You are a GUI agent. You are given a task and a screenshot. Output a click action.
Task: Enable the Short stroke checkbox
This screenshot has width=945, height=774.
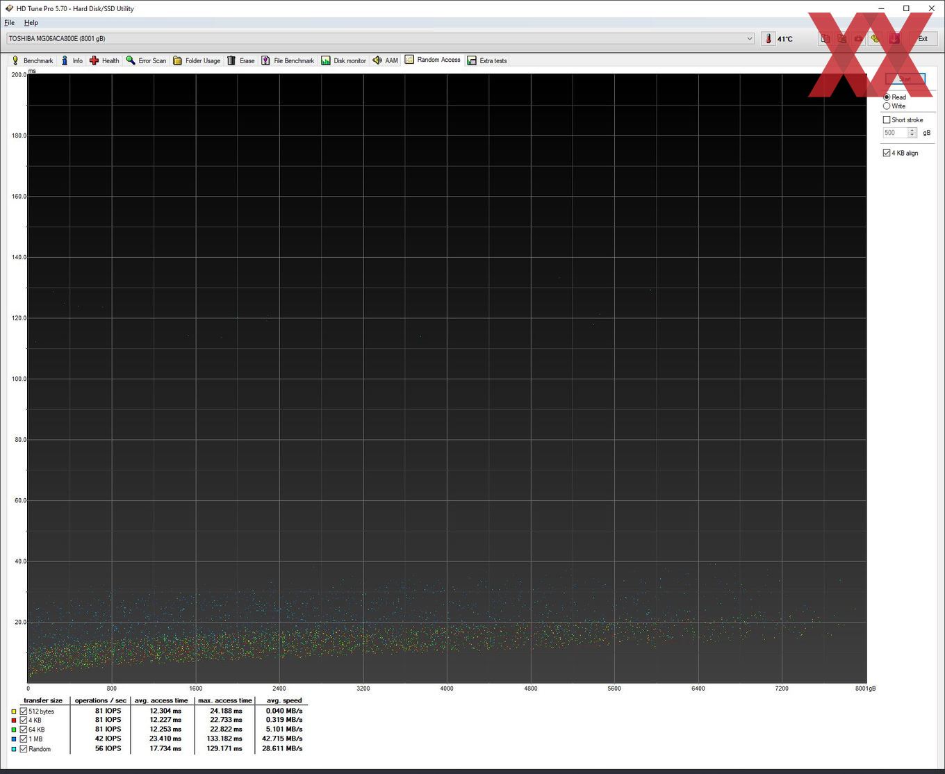click(887, 120)
